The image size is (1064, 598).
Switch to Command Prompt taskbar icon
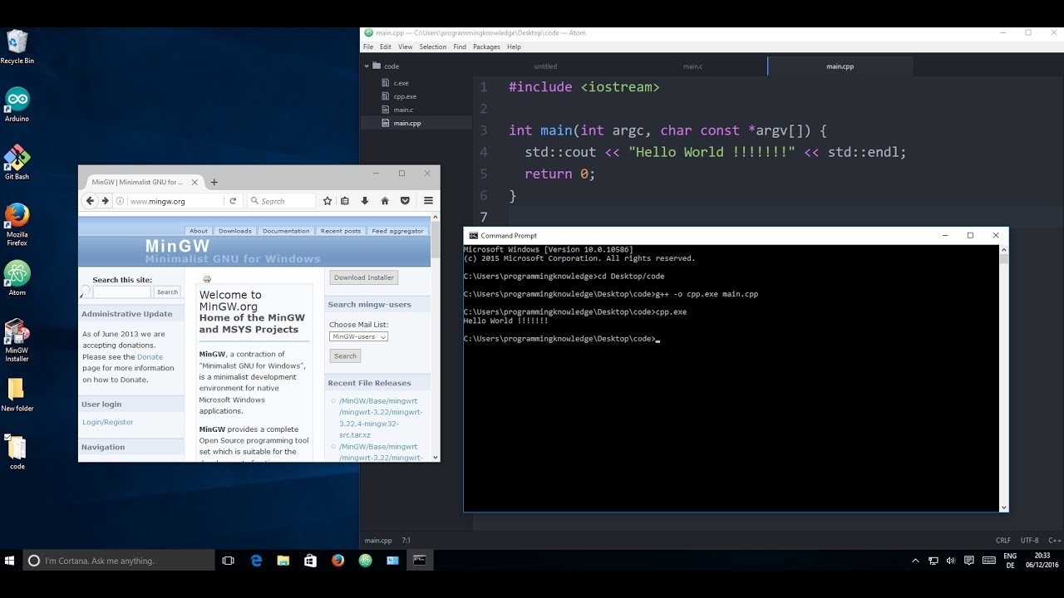click(x=420, y=561)
